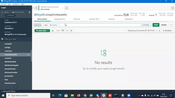Click the FILTER label pill
This screenshot has width=175, height=98.
tap(38, 25)
